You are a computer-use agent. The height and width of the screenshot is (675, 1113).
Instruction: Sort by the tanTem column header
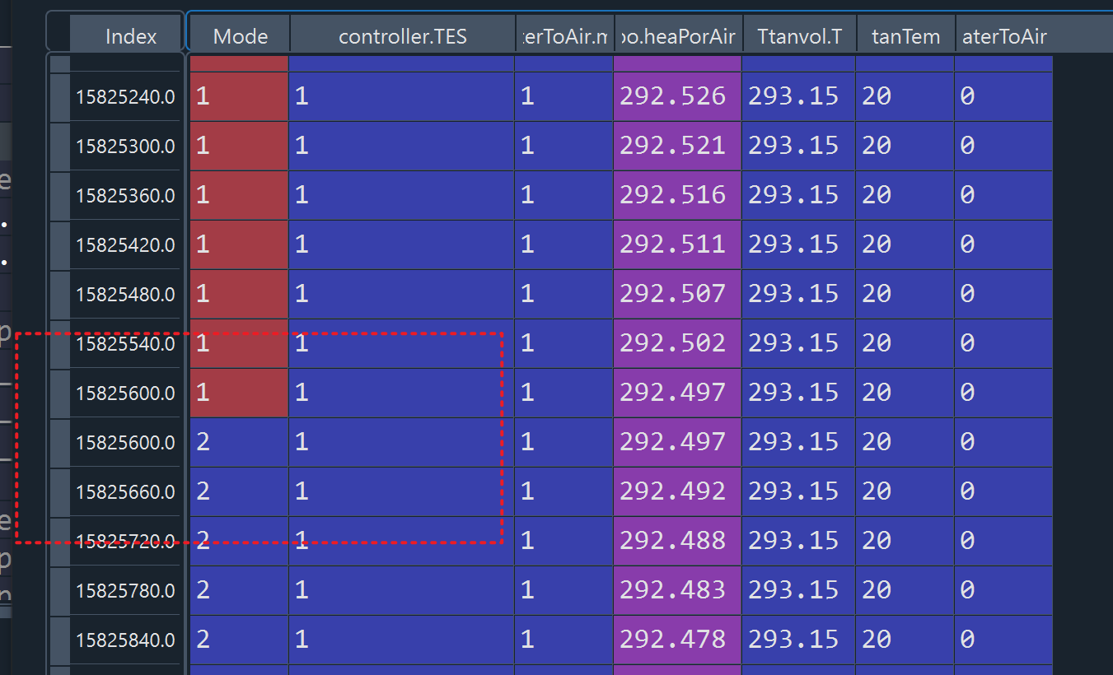point(905,35)
